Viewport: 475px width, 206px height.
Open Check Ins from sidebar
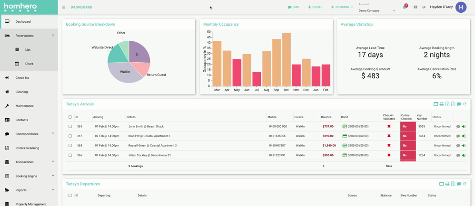[x=22, y=78]
